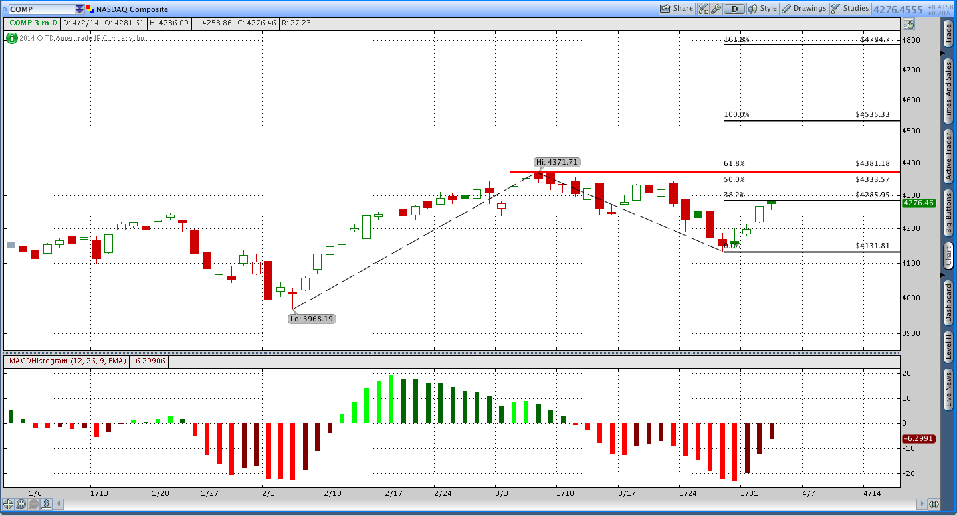
Task: Open the Trade side tab
Action: [948, 33]
